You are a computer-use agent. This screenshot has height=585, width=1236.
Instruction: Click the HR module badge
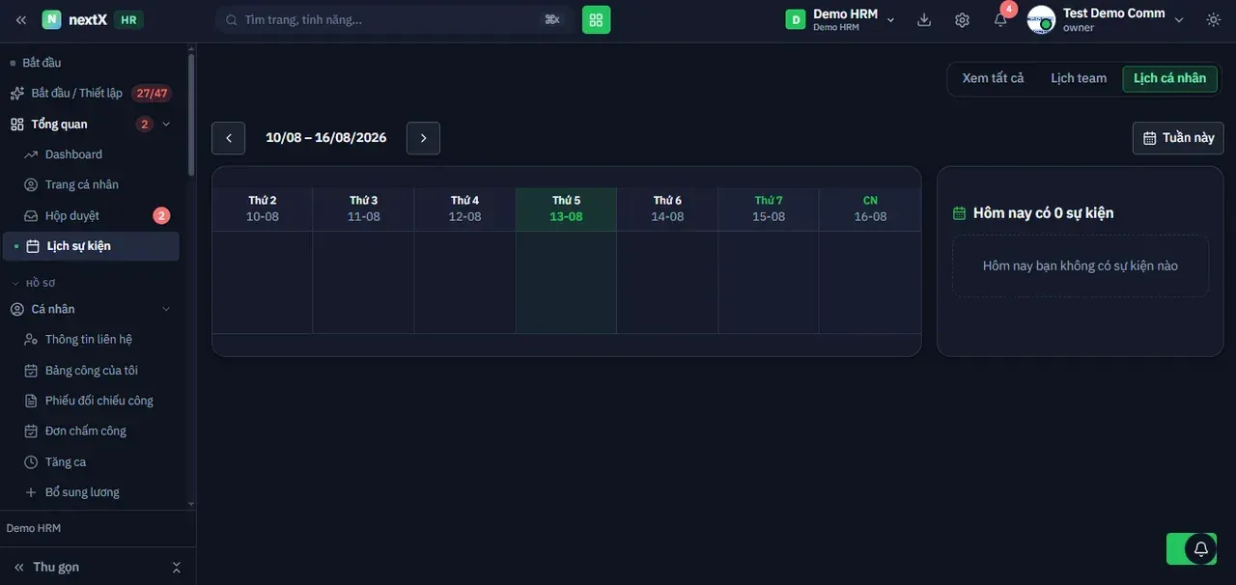[x=128, y=19]
